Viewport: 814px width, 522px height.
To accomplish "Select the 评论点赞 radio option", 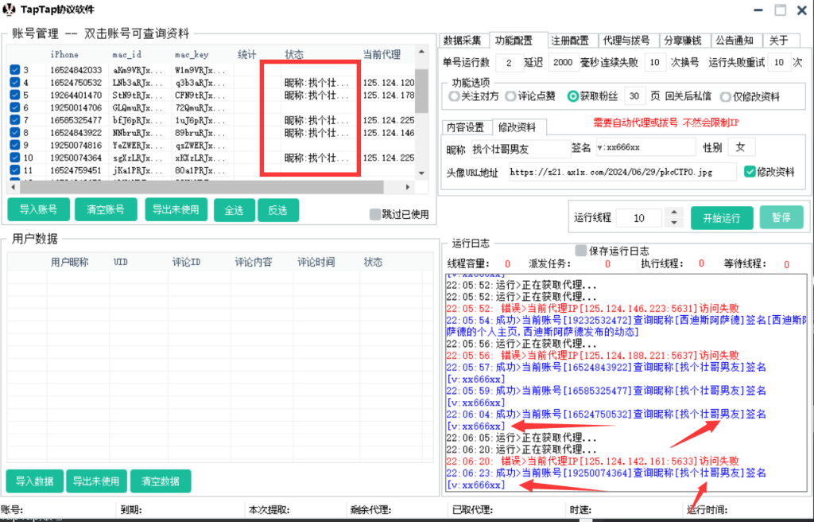I will [510, 96].
